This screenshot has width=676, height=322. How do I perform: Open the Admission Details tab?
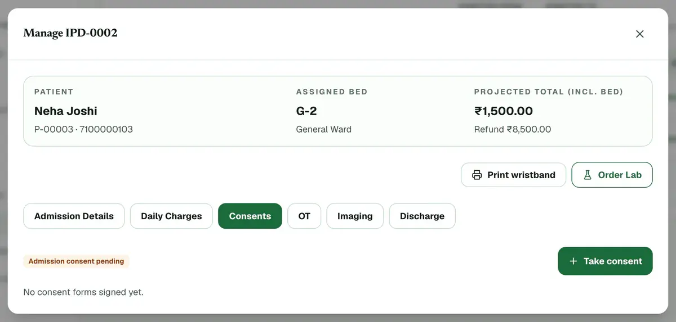[x=74, y=216]
